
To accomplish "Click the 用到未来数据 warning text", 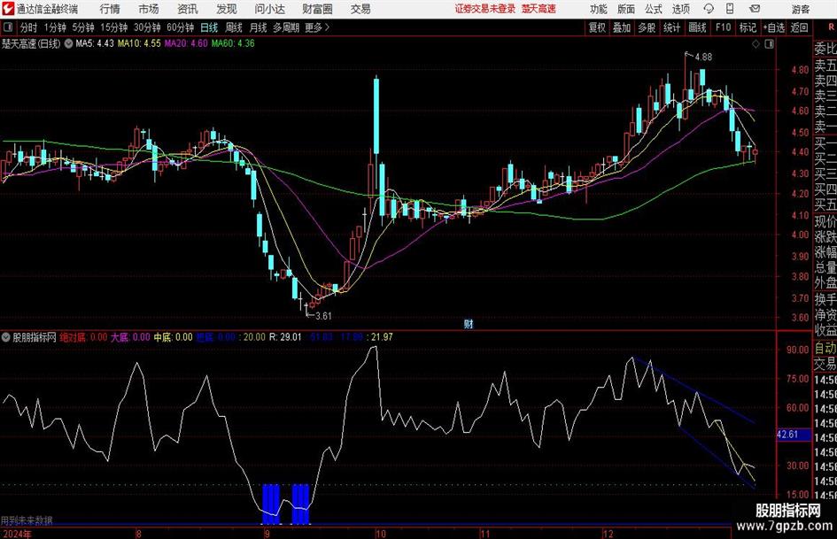I will click(27, 520).
